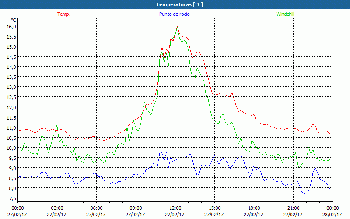Click the green windchill spike at 03:00
The height and width of the screenshot is (219, 350).
point(57,125)
